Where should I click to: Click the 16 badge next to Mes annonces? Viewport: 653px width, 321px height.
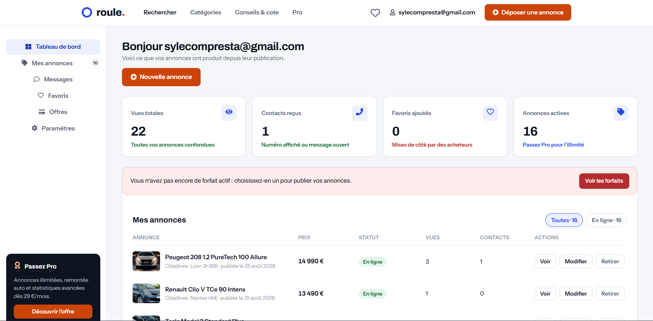(x=95, y=63)
